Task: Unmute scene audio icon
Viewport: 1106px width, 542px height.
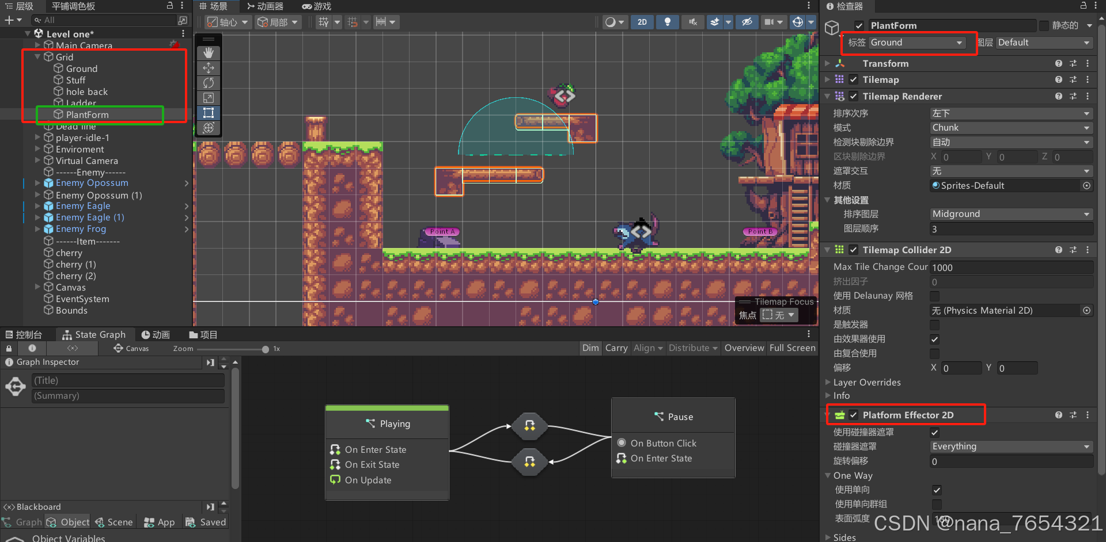Action: [692, 22]
